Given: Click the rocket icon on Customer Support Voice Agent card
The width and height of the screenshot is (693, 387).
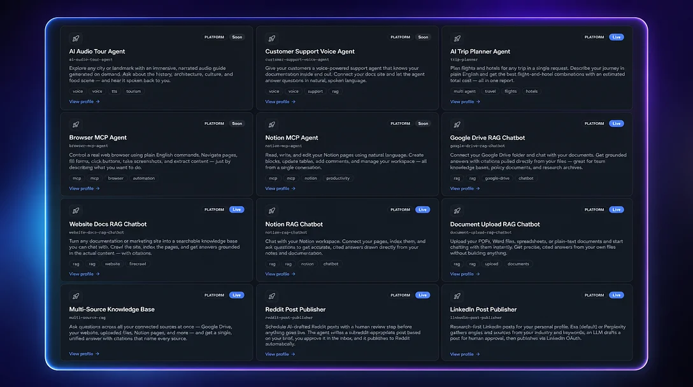Looking at the screenshot, I should (272, 38).
